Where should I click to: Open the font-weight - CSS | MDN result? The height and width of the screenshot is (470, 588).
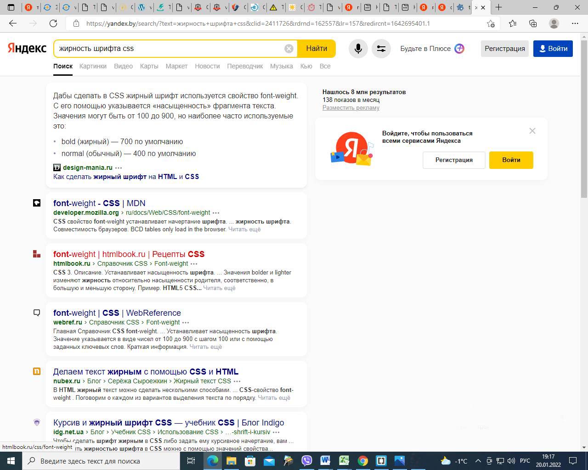pyautogui.click(x=99, y=203)
